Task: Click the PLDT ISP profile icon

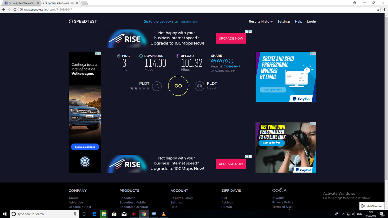Action: coord(157,86)
